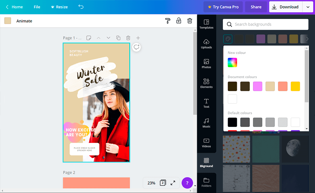Select the moon background thumbnail
The height and width of the screenshot is (193, 315).
coord(295,149)
